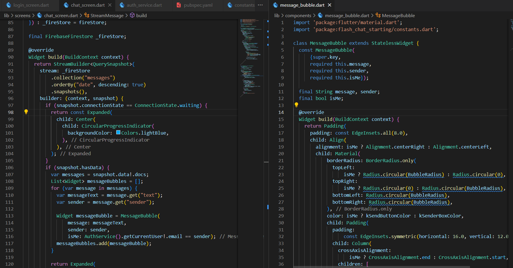Click the class icon beside StreamMessage breadcrumb
This screenshot has width=513, height=268.
point(87,15)
